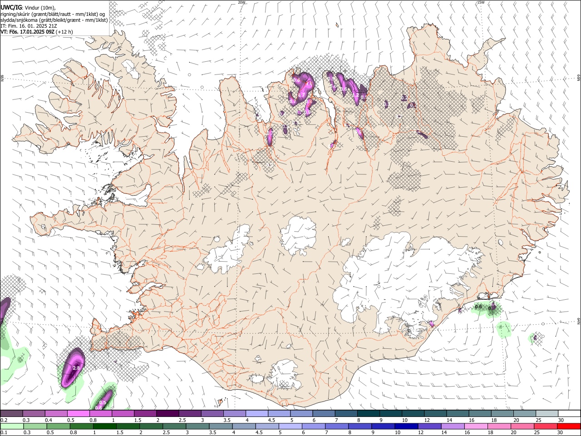Click the initial time line 'IT: Fim. 16. 01. 2025 21Z'
This screenshot has width=581, height=436.
coord(29,26)
